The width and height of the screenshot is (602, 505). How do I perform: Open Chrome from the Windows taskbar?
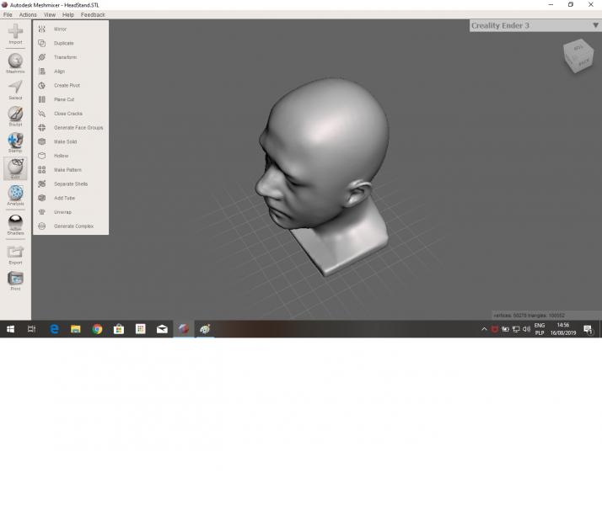coord(97,329)
